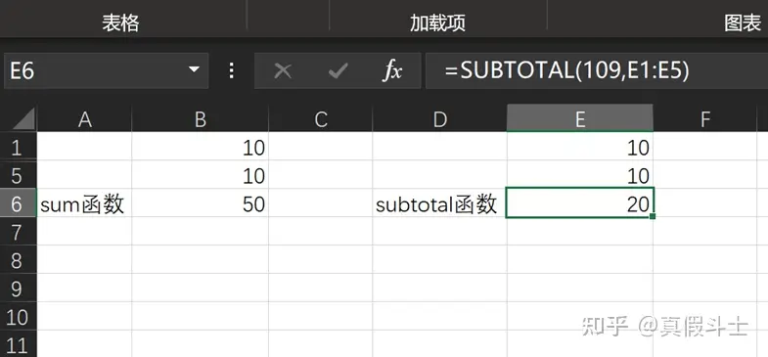Open the 图表 ribbon group
This screenshot has height=357, width=768.
(x=743, y=23)
